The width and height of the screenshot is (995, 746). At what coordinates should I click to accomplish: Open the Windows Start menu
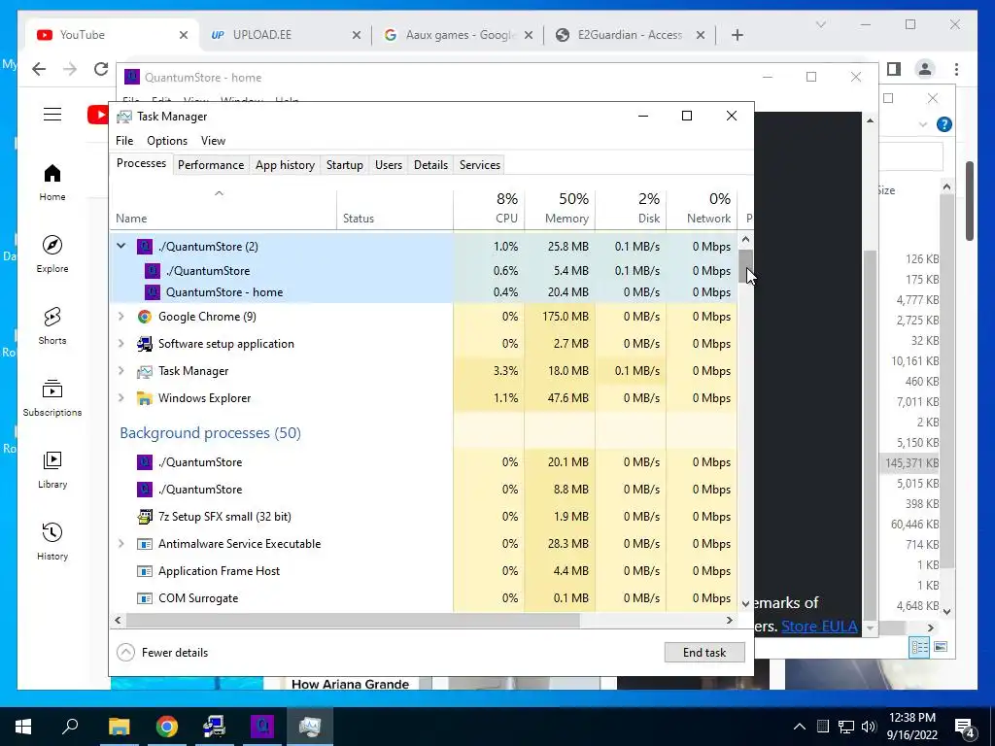click(x=23, y=727)
